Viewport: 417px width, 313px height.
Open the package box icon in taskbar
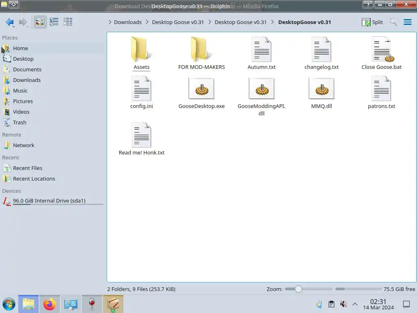coord(113,304)
